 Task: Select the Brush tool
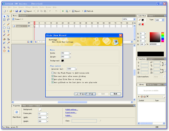[4, 35]
